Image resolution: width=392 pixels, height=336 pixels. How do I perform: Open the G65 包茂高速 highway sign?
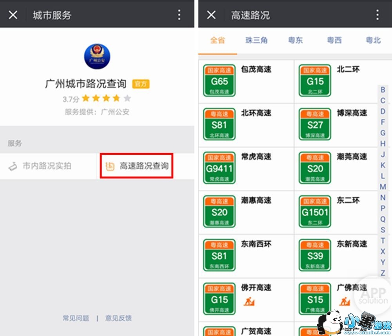[219, 80]
